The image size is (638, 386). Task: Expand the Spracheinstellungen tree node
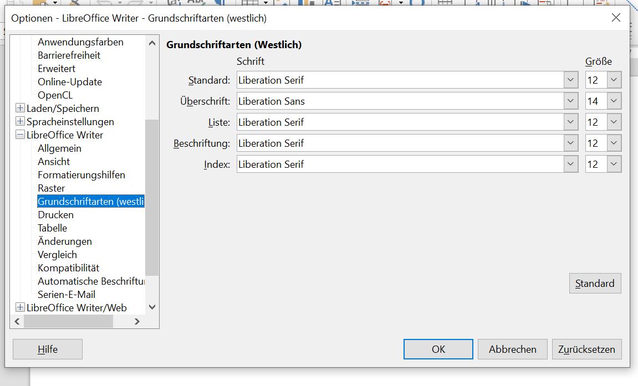(x=20, y=121)
